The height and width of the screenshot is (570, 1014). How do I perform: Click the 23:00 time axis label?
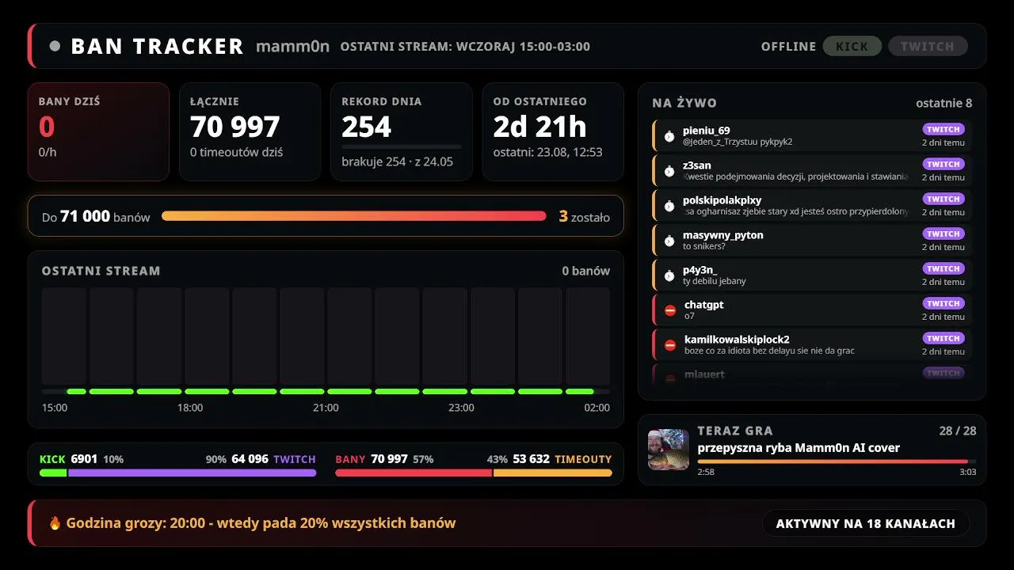tap(461, 408)
